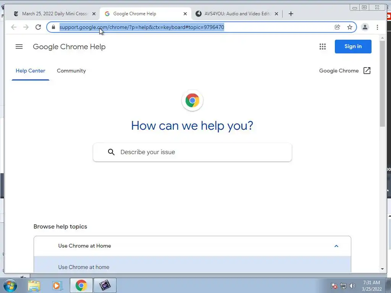The image size is (391, 293).
Task: Select the Help Center tab
Action: coord(31,71)
